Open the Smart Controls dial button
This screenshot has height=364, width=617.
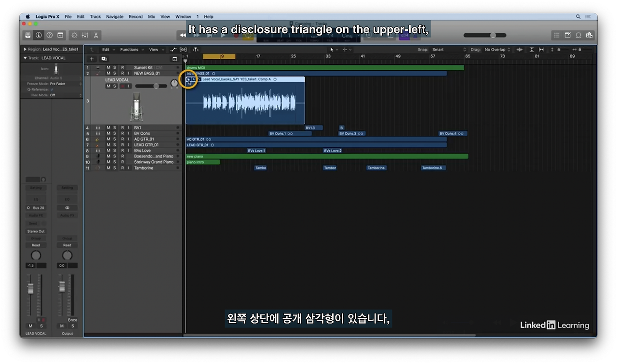pyautogui.click(x=74, y=35)
